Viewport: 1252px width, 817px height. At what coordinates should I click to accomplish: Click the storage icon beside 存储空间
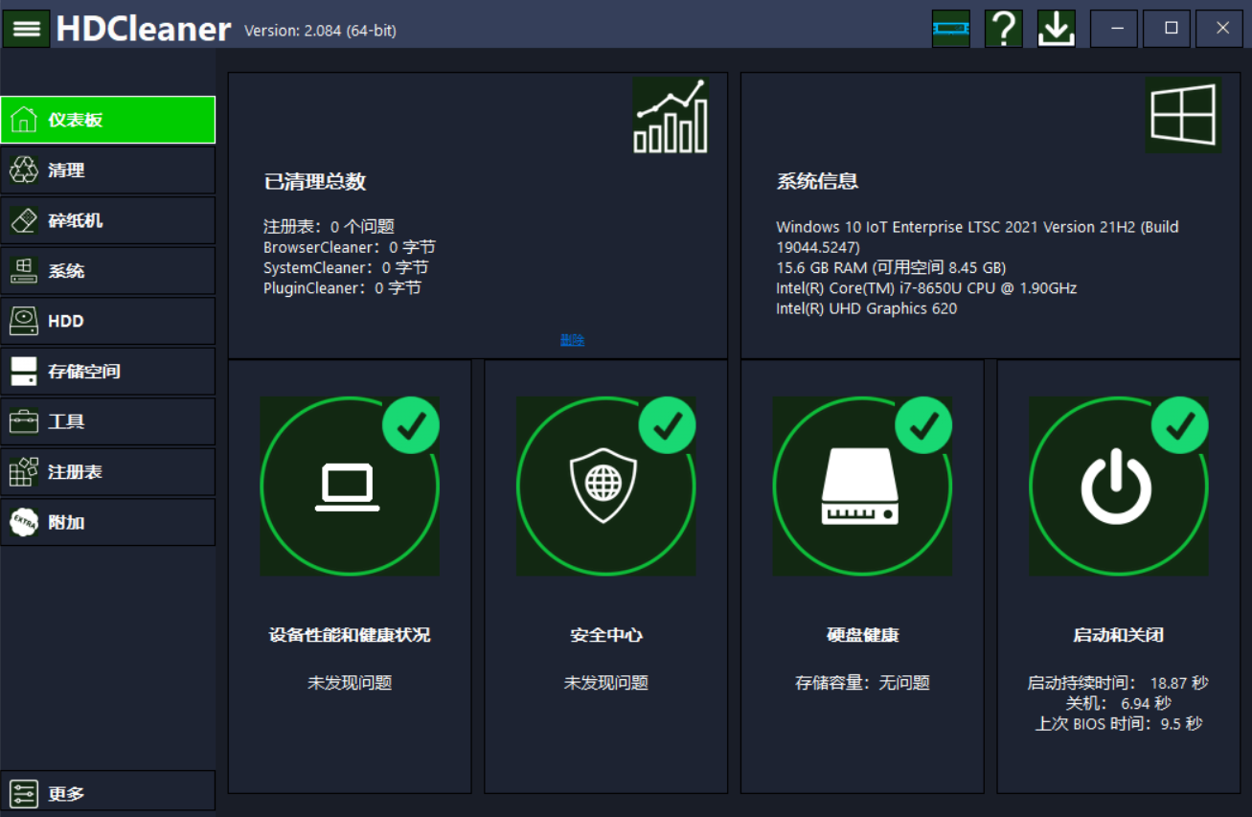(x=24, y=372)
